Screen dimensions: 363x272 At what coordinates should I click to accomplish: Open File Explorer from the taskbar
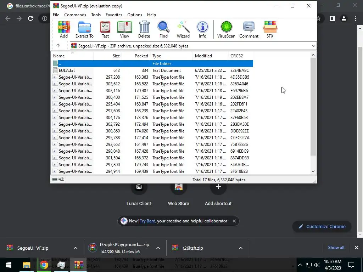point(26,265)
